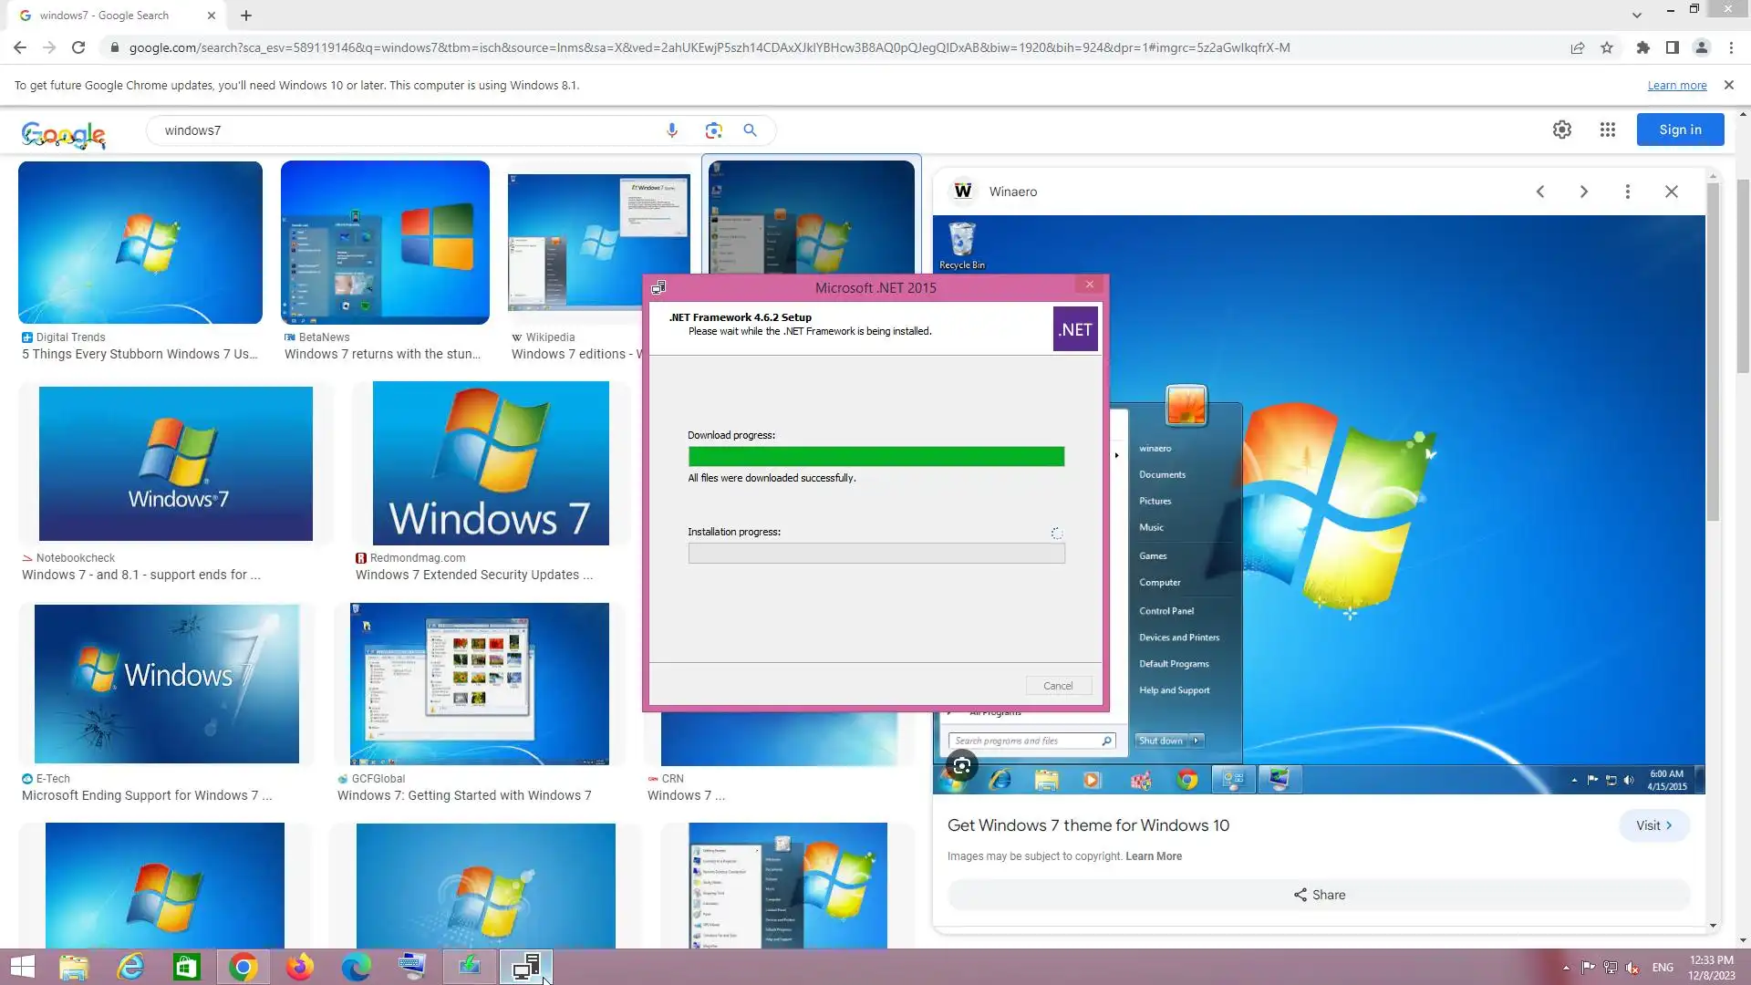Click the Visit button

coord(1653,825)
